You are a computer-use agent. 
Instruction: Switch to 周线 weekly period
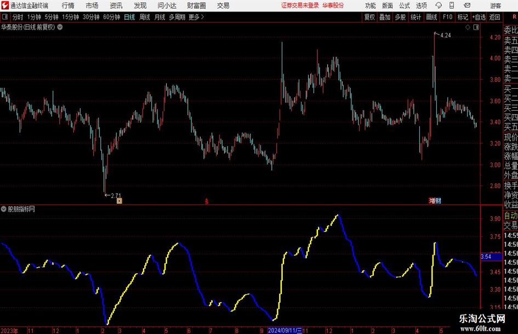pyautogui.click(x=144, y=17)
